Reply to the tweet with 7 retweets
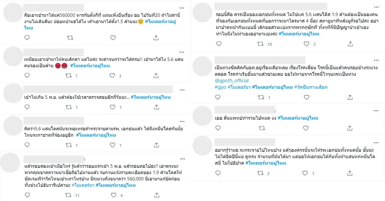Viewport: 385px width, 201px height. point(27,76)
